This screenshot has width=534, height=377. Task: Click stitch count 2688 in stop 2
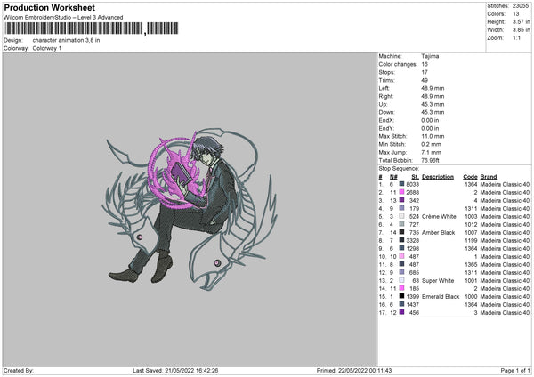(x=412, y=192)
